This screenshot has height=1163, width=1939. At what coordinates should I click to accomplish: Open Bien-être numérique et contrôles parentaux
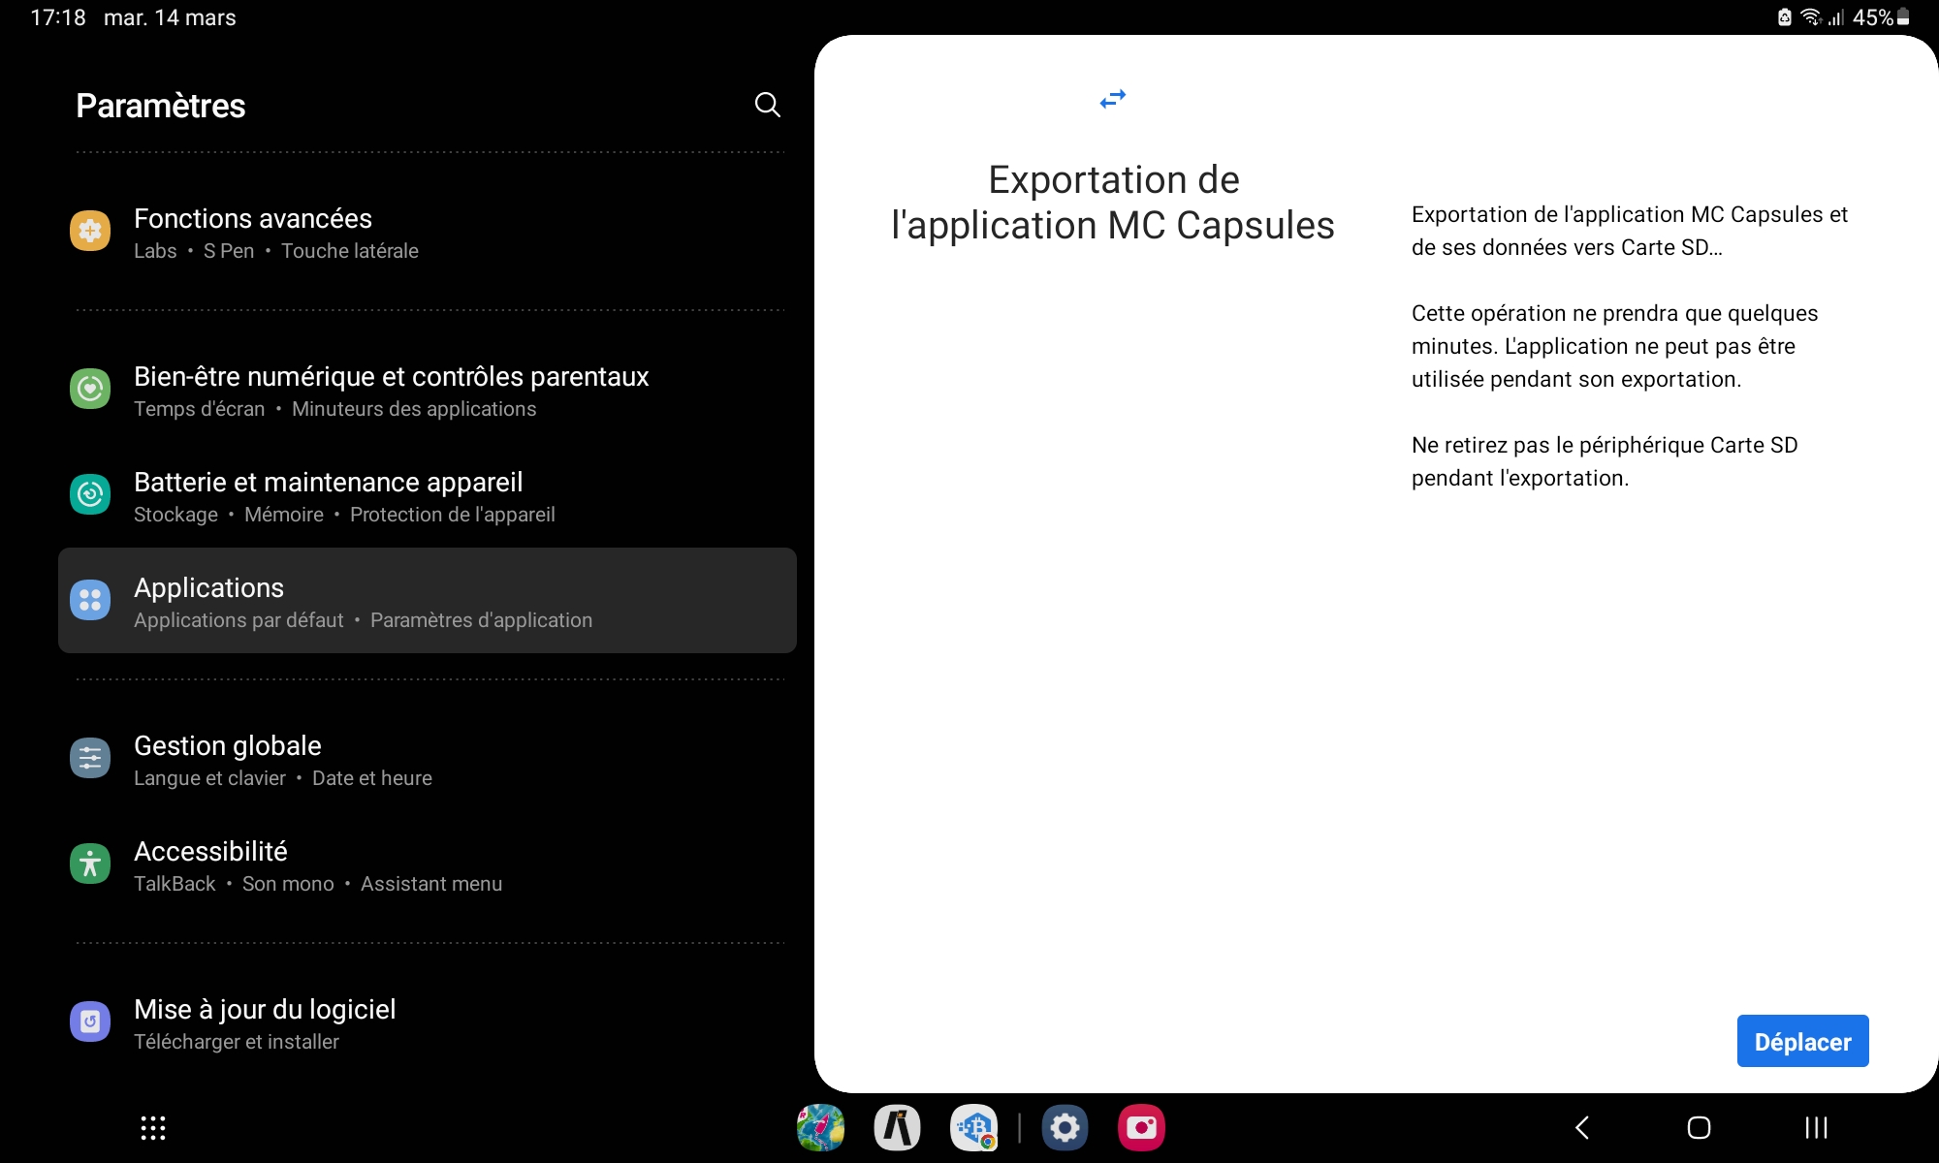point(427,391)
